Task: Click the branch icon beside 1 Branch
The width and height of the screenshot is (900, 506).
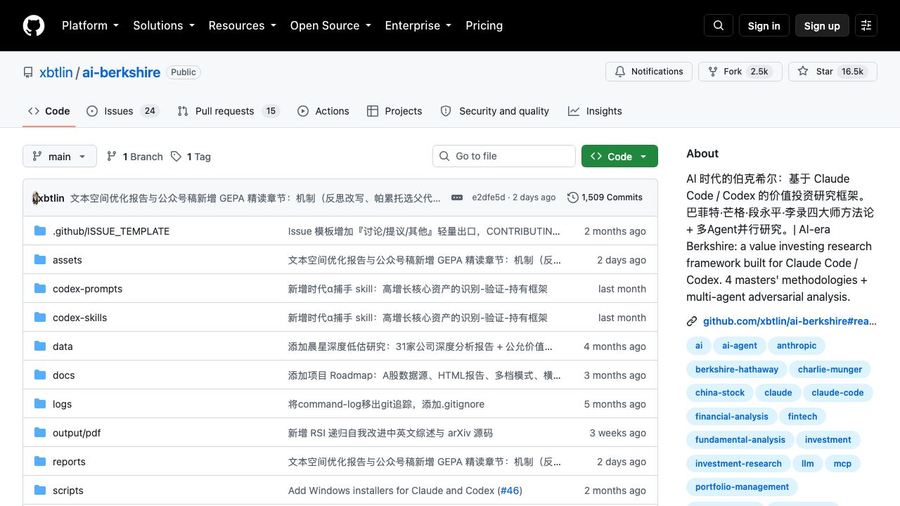Action: pos(111,156)
